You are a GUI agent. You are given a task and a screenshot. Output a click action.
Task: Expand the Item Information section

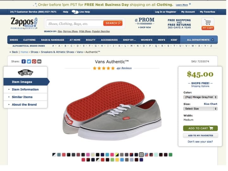pos(25,90)
